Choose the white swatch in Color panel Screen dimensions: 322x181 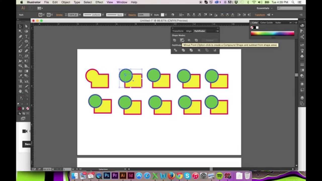pyautogui.click(x=257, y=27)
